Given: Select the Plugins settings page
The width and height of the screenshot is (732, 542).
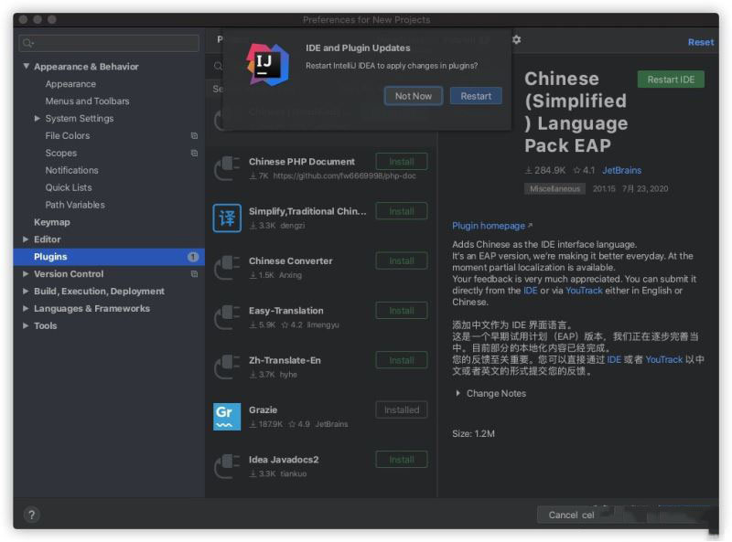Looking at the screenshot, I should point(109,257).
